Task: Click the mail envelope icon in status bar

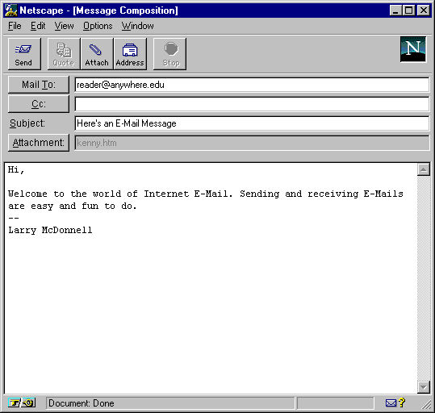Action: pos(391,403)
